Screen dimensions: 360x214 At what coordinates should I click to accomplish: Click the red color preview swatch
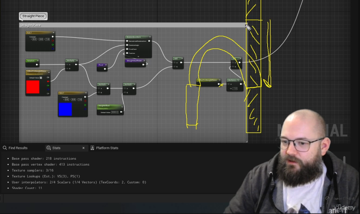[x=33, y=87]
